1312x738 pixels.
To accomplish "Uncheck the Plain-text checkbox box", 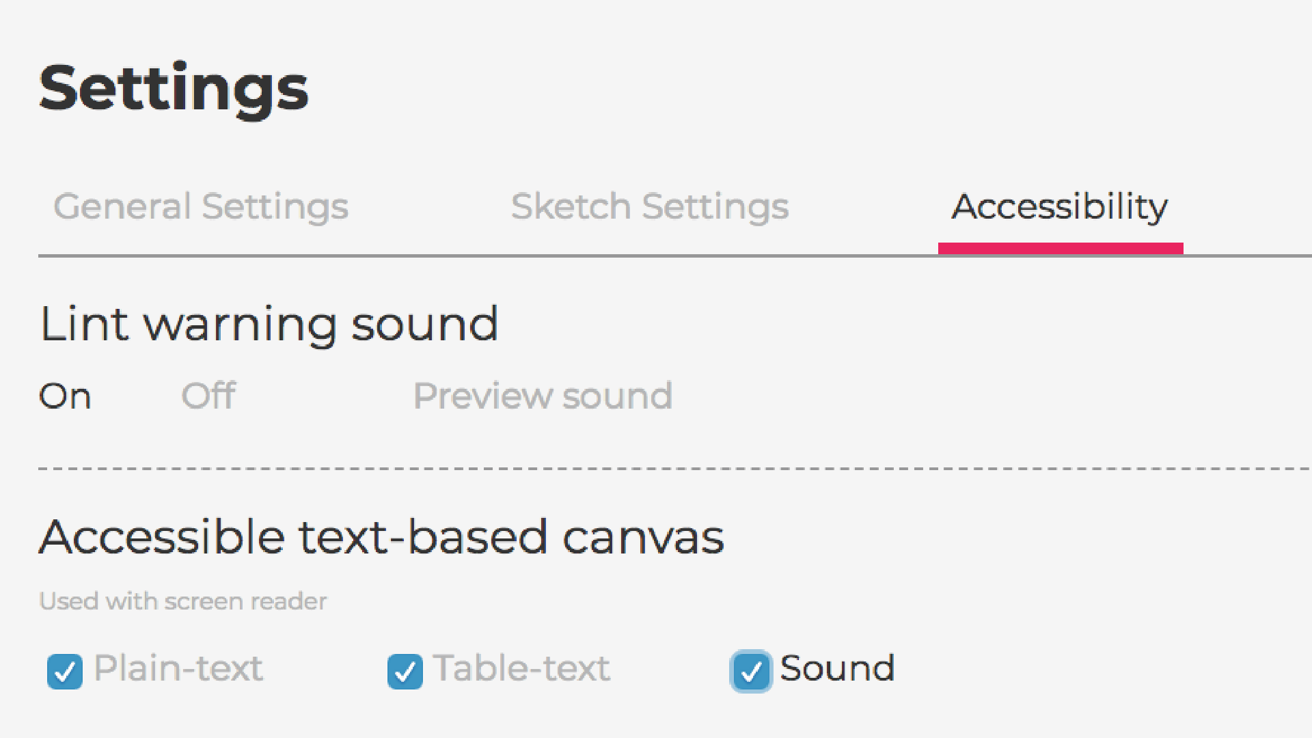I will (65, 671).
